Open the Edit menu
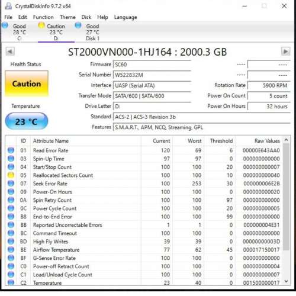This screenshot has height=296, width=296. click(x=22, y=17)
